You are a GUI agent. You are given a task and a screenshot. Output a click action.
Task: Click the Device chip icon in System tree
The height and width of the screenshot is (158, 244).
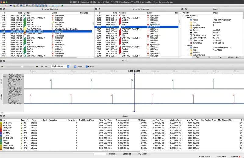pyautogui.click(x=191, y=30)
